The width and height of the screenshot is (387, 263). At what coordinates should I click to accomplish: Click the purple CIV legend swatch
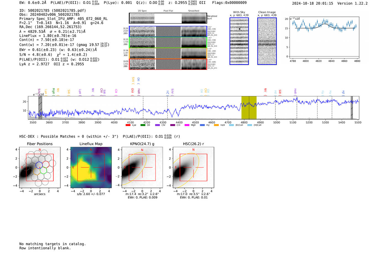(x=158, y=125)
